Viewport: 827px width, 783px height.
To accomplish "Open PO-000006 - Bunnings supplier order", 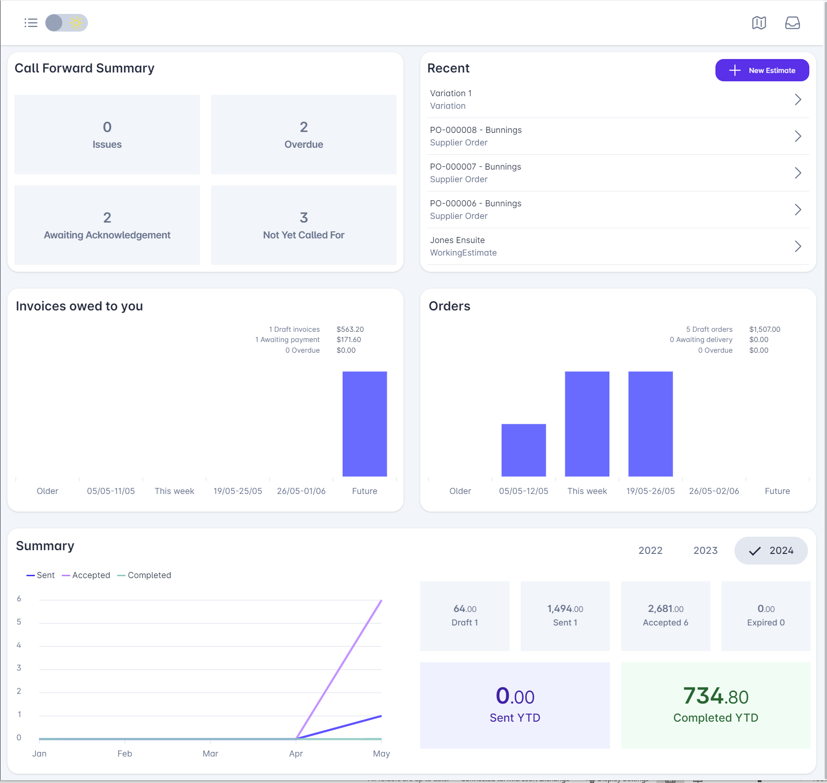I will point(618,210).
